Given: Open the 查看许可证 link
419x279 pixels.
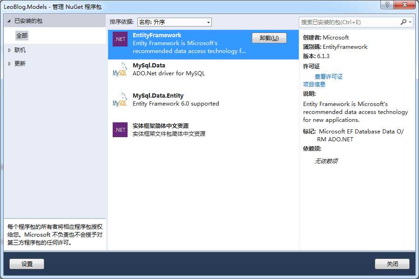Looking at the screenshot, I should coord(329,77).
